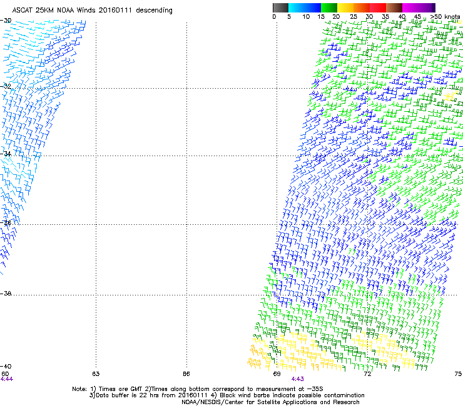Click the cyan-to-blue 5-15 knots color bar segment

(x=305, y=7)
